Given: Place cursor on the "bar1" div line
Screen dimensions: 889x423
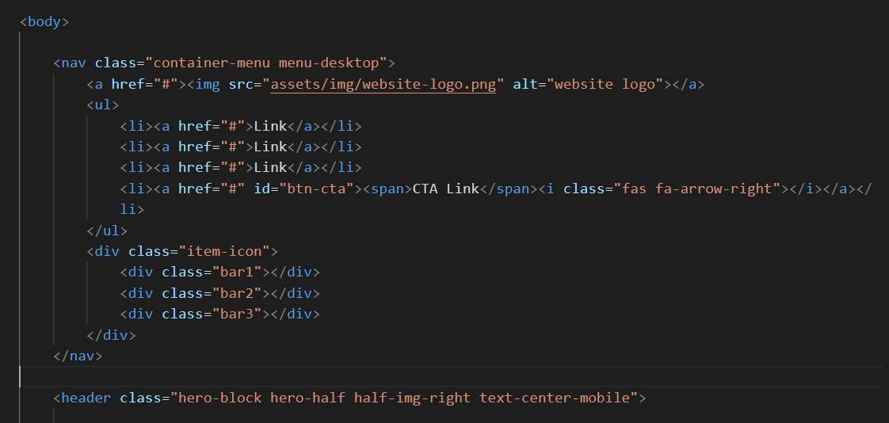Looking at the screenshot, I should pyautogui.click(x=220, y=272).
